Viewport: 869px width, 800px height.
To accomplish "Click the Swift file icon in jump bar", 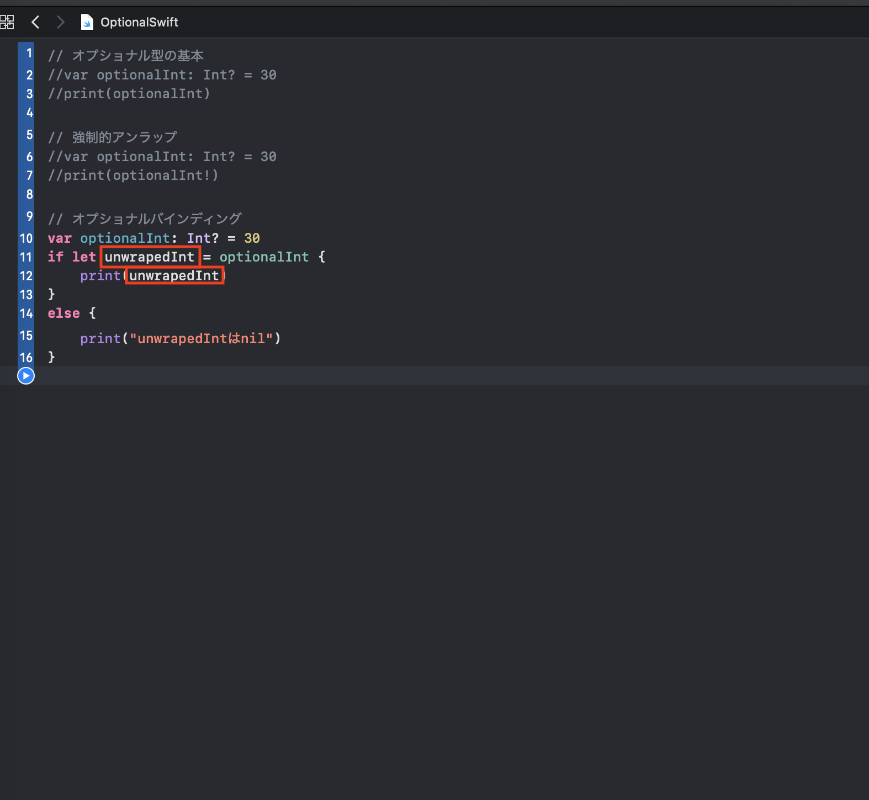I will click(x=87, y=22).
